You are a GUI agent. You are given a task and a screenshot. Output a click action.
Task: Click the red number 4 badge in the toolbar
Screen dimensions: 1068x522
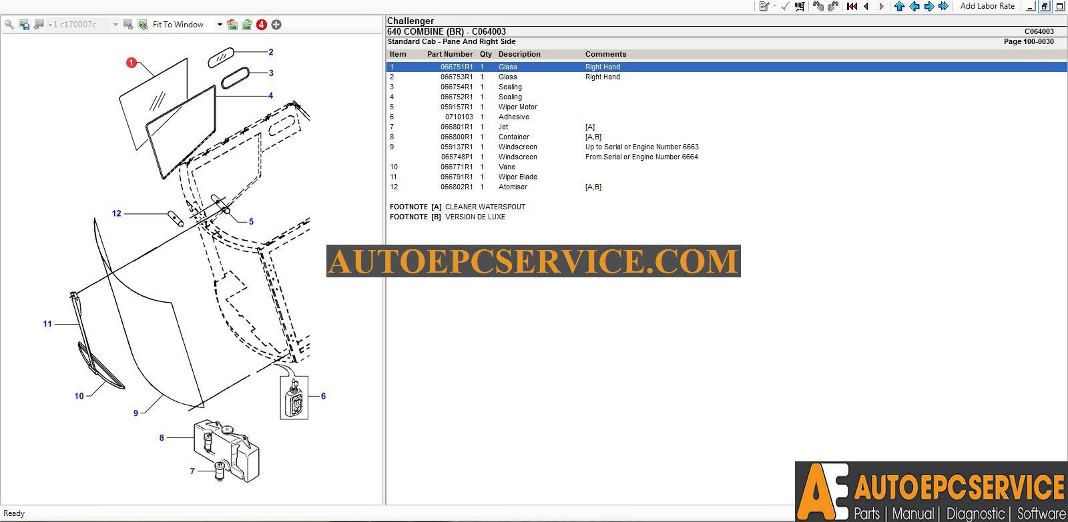click(262, 25)
